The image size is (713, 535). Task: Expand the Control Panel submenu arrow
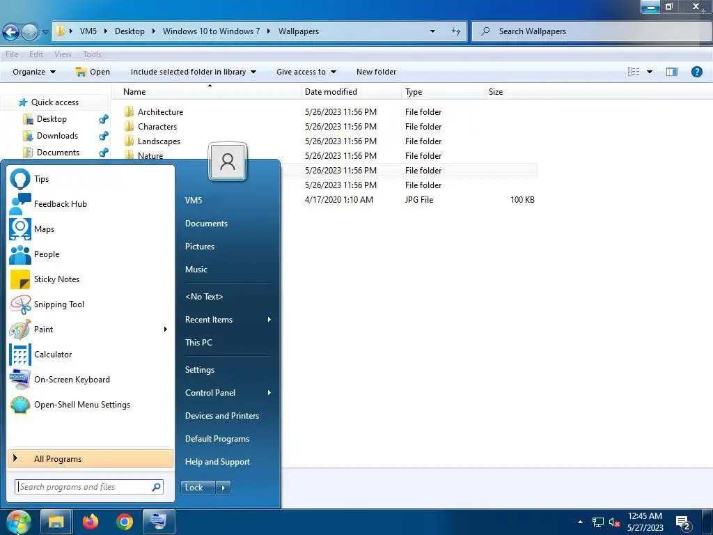click(x=269, y=393)
